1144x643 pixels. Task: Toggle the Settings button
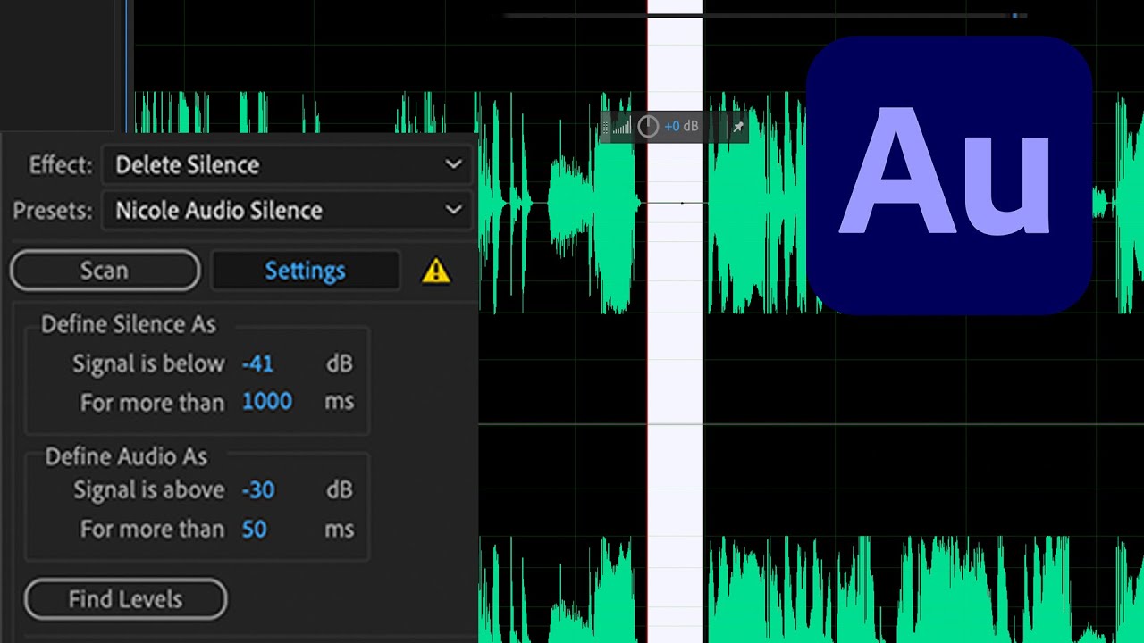click(305, 271)
